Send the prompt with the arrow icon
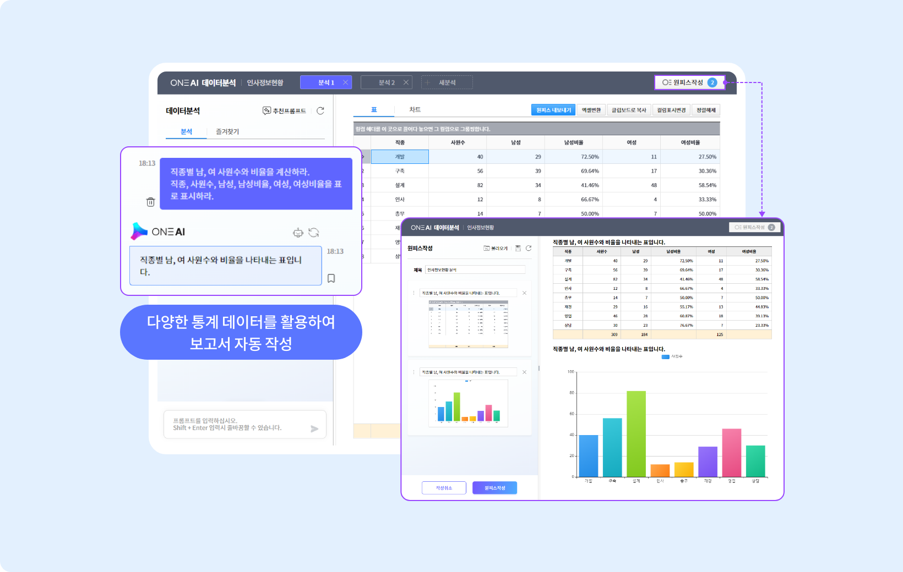Viewport: 903px width, 572px height. pos(314,428)
